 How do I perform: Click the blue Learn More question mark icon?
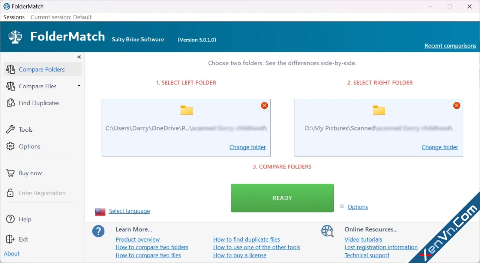click(x=99, y=231)
